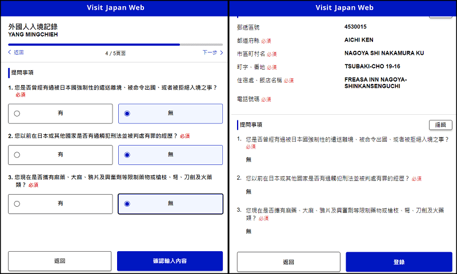The image size is (457, 274).
Task: Choose 無 for question 2 criminal conviction
Action: 170,155
